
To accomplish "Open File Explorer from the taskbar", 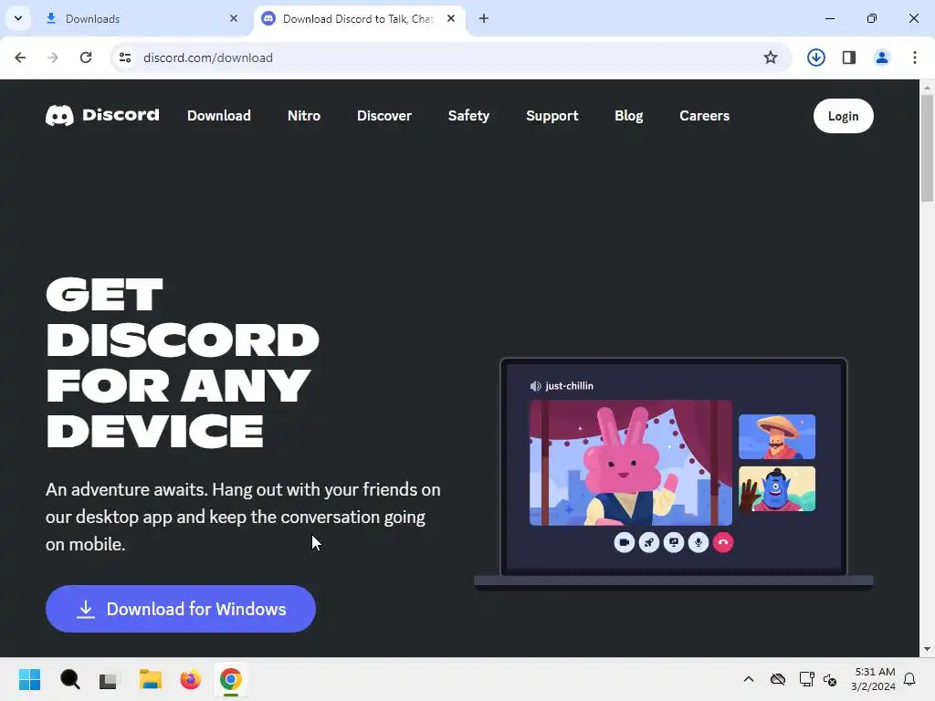I will (x=151, y=679).
